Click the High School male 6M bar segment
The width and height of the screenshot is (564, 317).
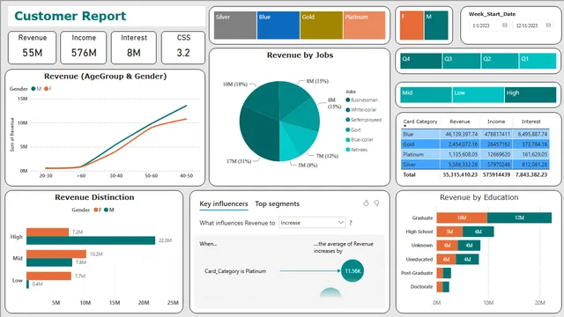[478, 232]
